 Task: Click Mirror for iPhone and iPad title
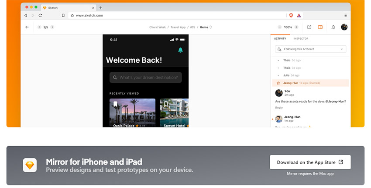pyautogui.click(x=94, y=162)
